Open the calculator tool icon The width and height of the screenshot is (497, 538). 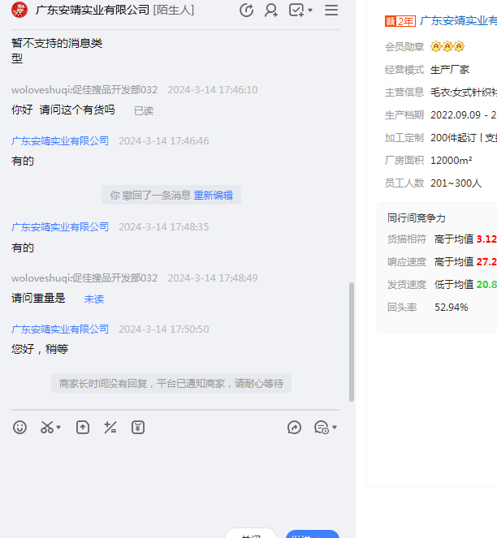(x=110, y=427)
